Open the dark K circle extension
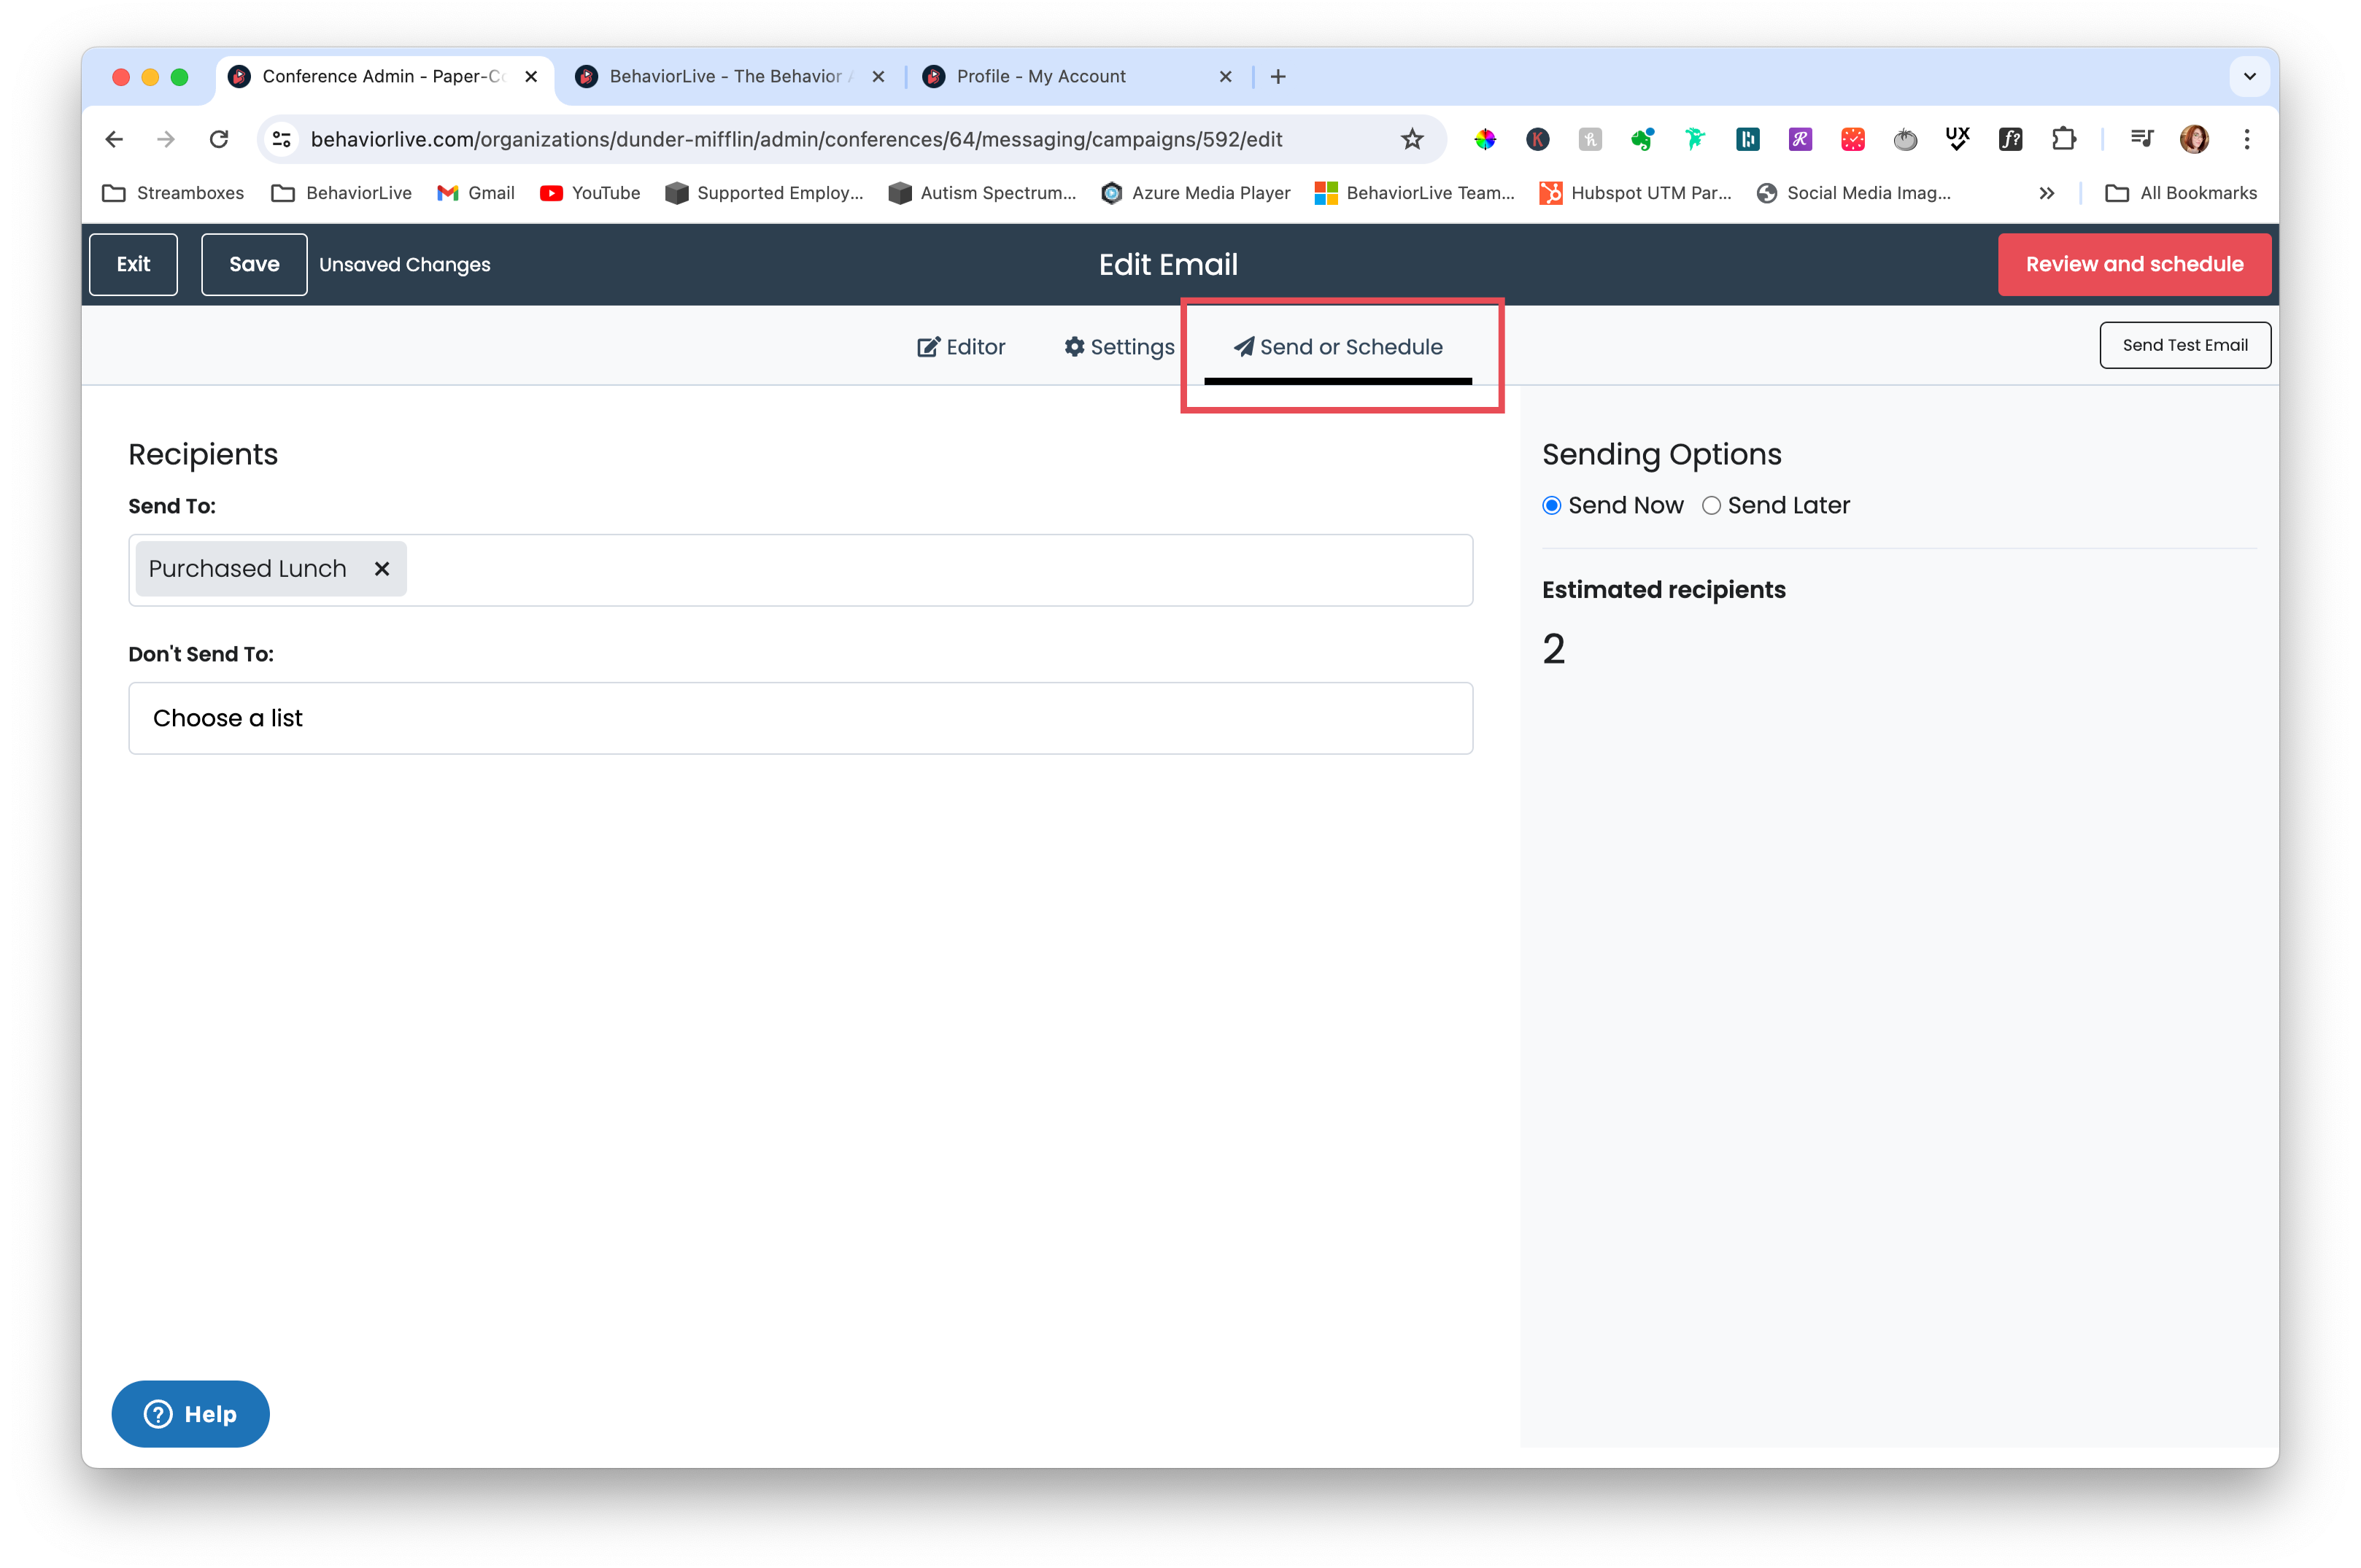The width and height of the screenshot is (2361, 1568). click(1538, 139)
